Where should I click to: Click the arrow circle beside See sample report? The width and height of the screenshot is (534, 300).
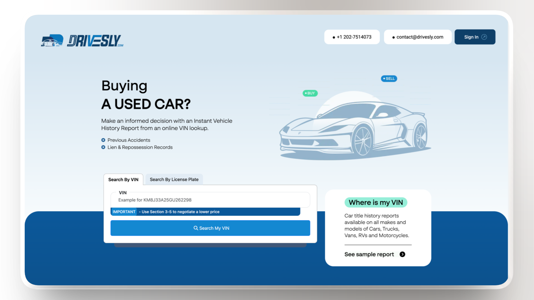click(x=402, y=254)
